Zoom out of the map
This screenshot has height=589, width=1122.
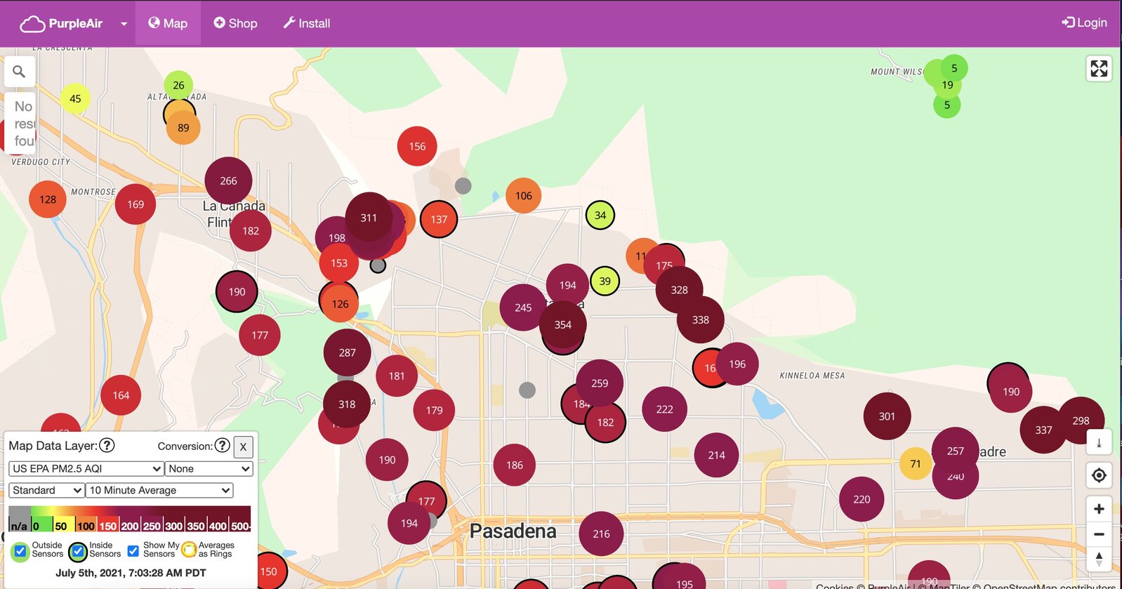click(x=1099, y=534)
